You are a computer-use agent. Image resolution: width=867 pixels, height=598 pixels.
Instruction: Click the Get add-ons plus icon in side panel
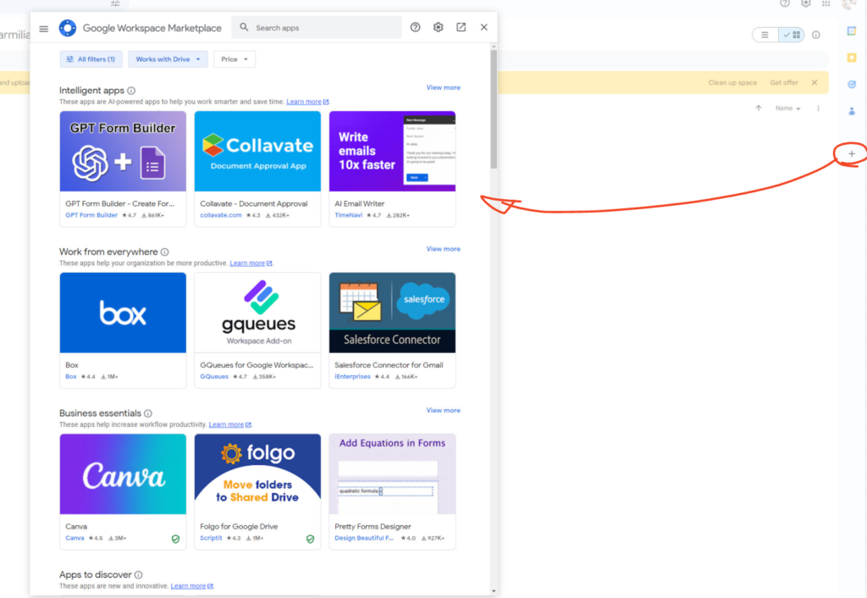click(x=852, y=153)
